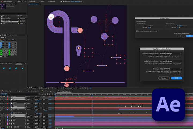
Task: Click the timeline shy layers icon
Action: 45,94
